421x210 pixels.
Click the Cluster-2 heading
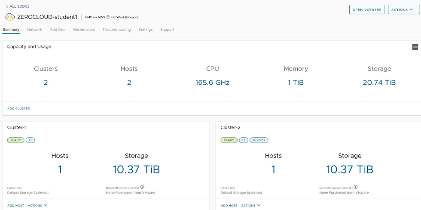coord(230,127)
